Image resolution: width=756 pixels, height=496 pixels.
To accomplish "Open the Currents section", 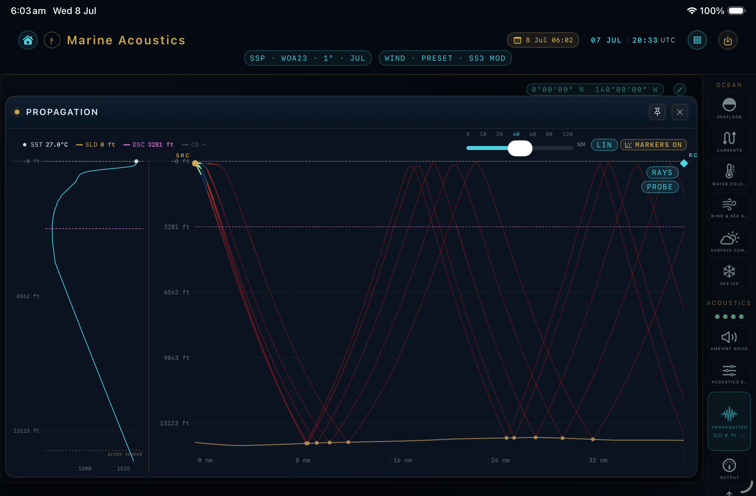I will pos(729,141).
